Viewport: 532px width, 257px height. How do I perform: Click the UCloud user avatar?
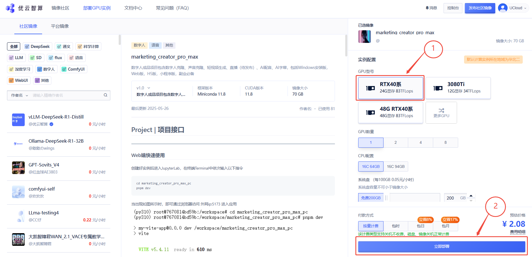click(x=503, y=8)
